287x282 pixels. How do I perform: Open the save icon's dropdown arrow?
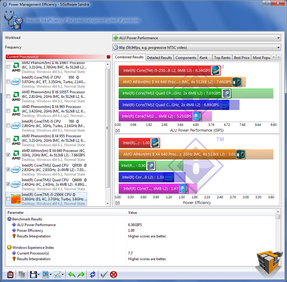(39, 274)
